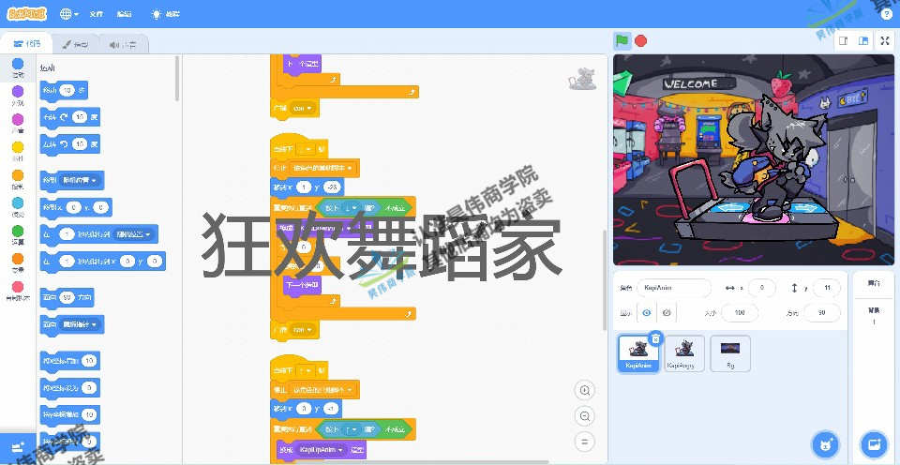The image size is (900, 465).
Task: Switch to the 造型 (Costumes) tab
Action: pyautogui.click(x=75, y=44)
